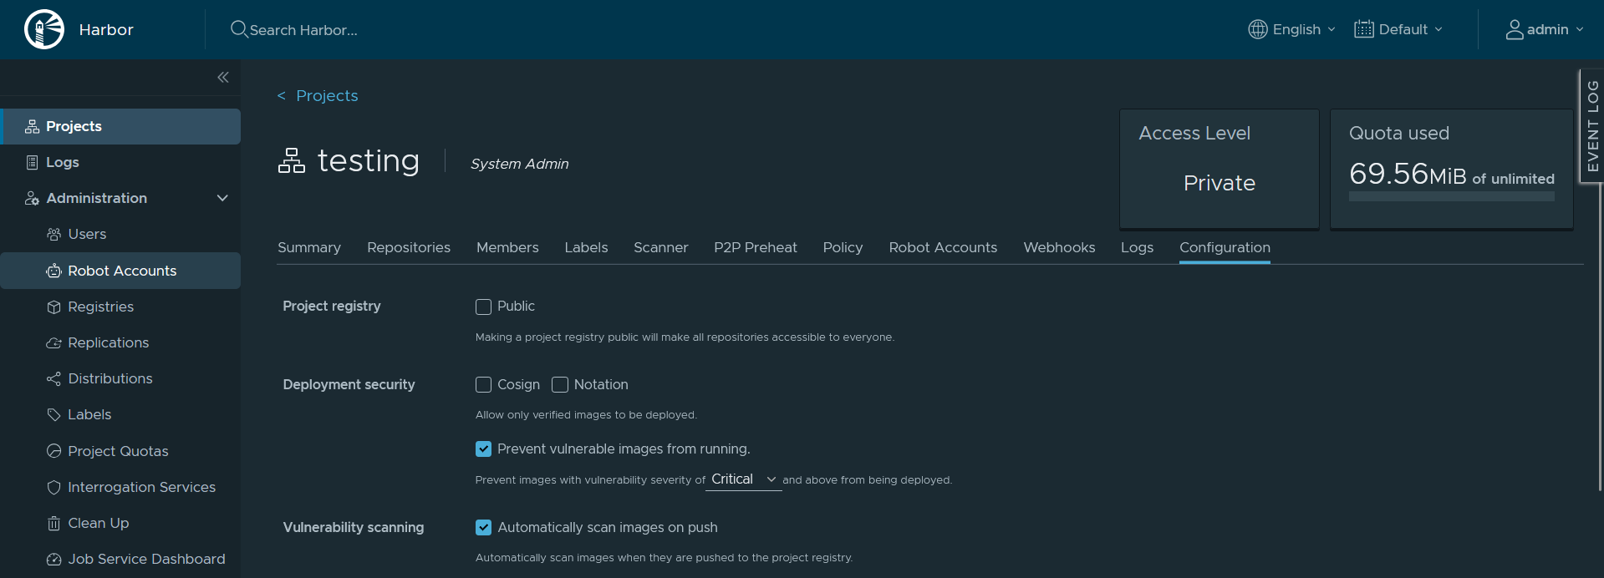Open the Critical severity dropdown
This screenshot has width=1604, height=578.
[743, 479]
